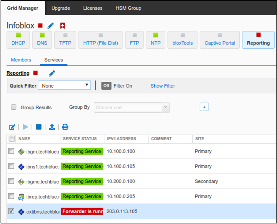This screenshot has width=277, height=224.
Task: Click the blue member icon for ibns1.techblue
Action: point(21,167)
